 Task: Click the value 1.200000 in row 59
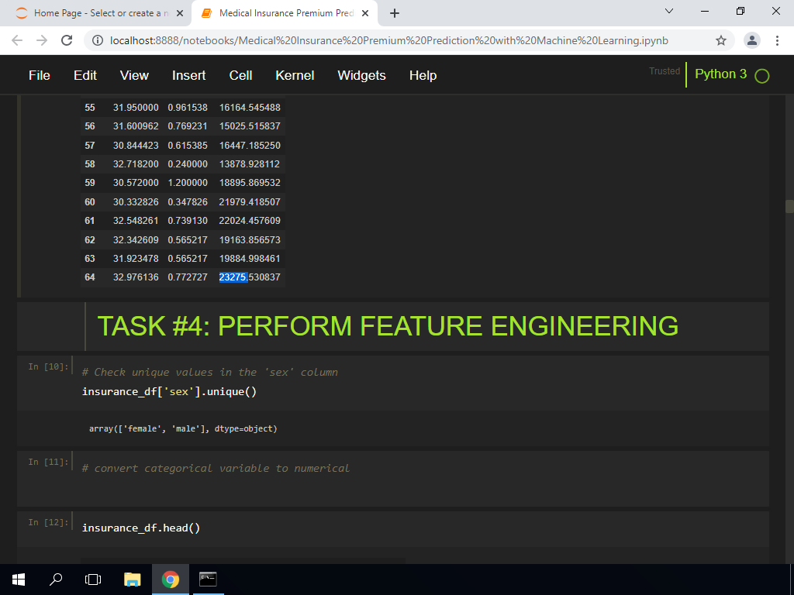coord(188,183)
